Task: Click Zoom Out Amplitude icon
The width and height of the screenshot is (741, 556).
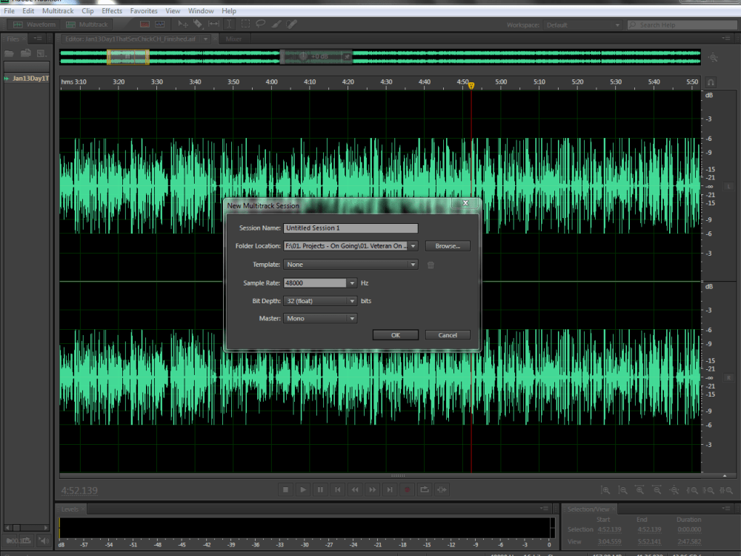Action: pos(623,490)
